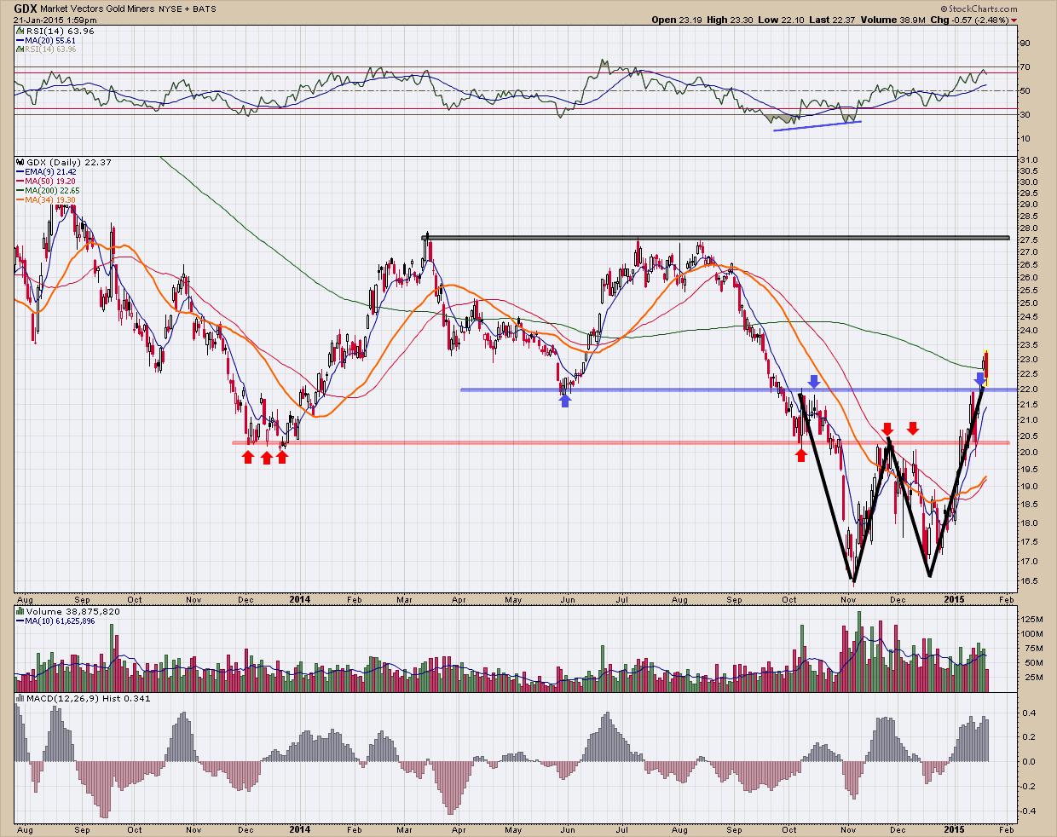Click the RSI(14) legend line-chart icon in black

point(19,31)
